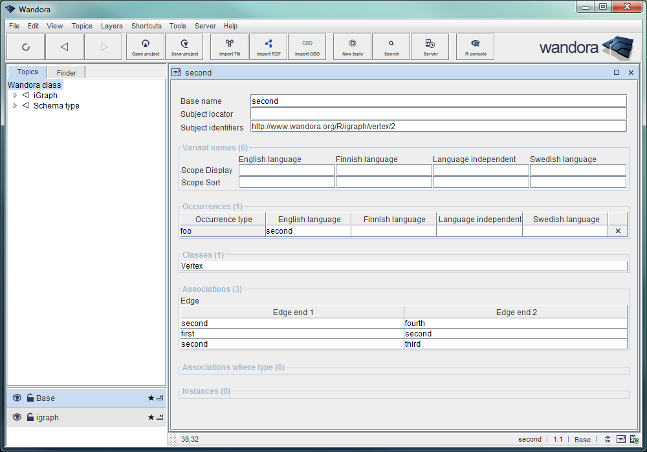Click the Save project toolbar icon
Viewport: 647px width, 452px height.
(184, 46)
